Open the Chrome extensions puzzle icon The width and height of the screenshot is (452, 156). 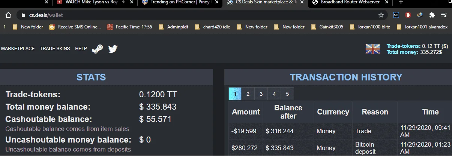click(432, 15)
